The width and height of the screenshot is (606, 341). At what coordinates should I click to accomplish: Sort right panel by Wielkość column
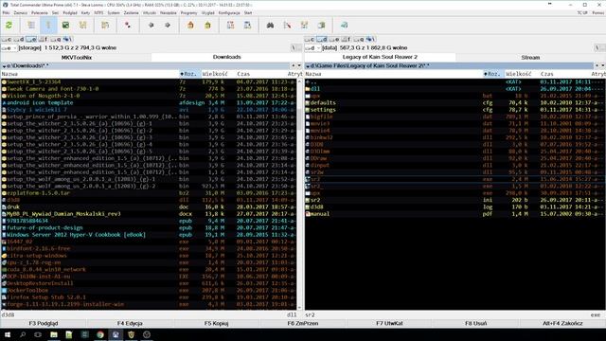pos(521,74)
